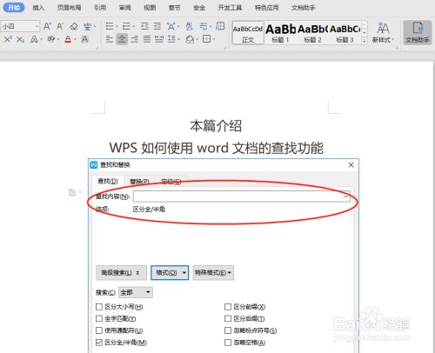Open the 审阅 ribbon tab

pos(125,8)
